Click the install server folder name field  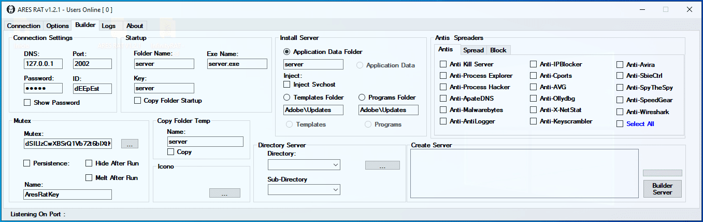coord(313,64)
